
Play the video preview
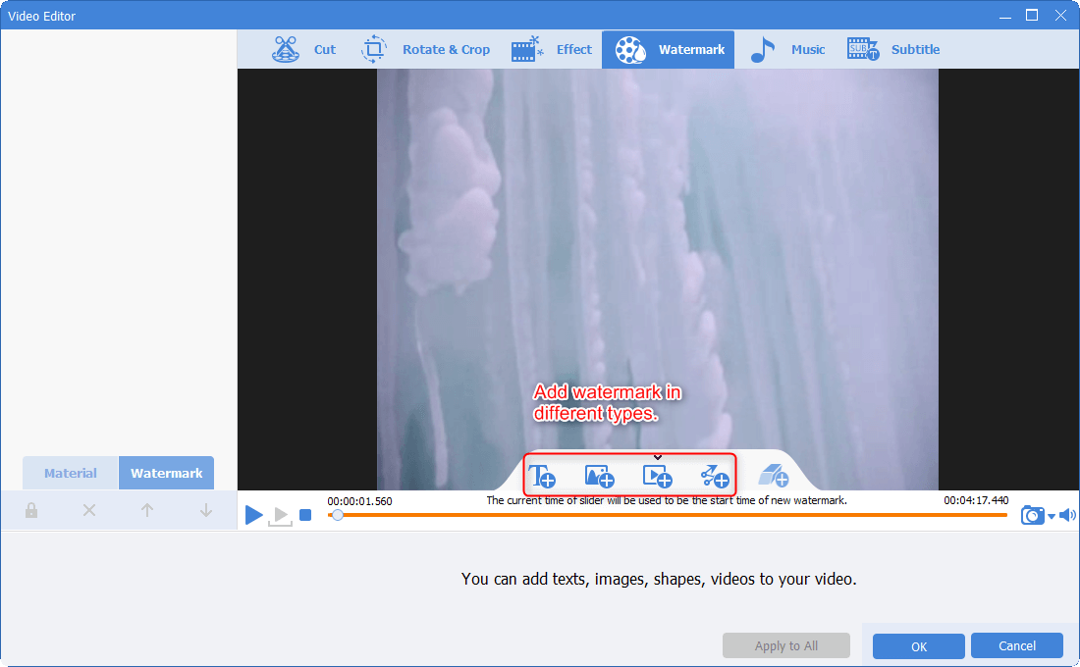point(253,515)
